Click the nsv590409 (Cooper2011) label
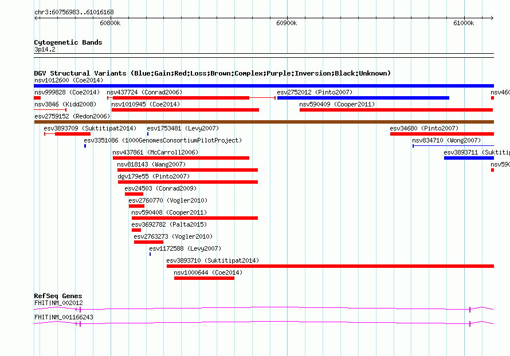 [x=337, y=104]
